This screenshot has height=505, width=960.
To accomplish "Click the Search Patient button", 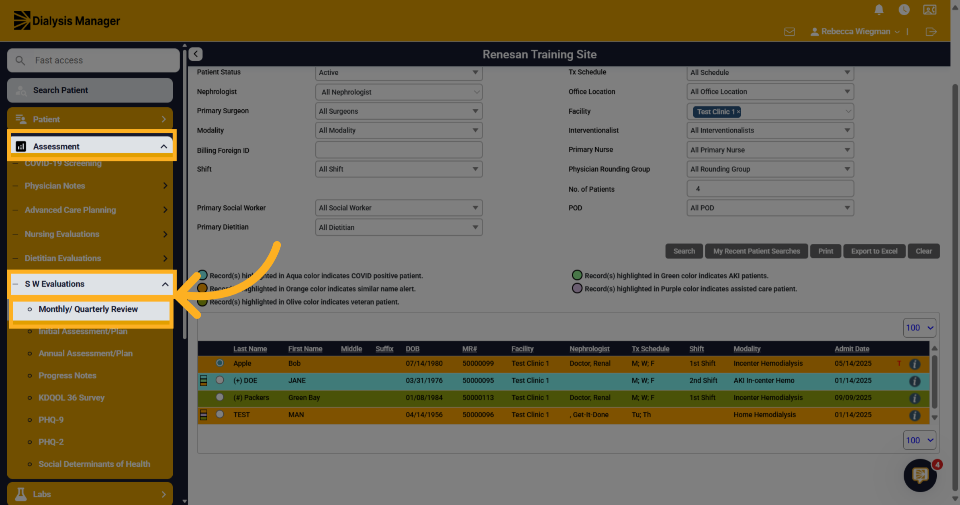I will (x=90, y=90).
